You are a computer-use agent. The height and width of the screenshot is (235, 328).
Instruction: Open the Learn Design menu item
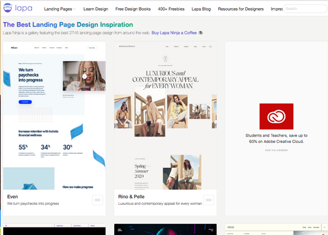(96, 9)
